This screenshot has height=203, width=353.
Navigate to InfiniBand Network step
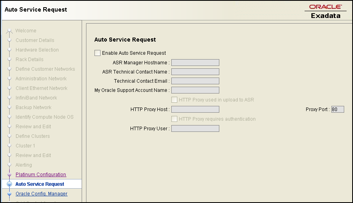36,98
